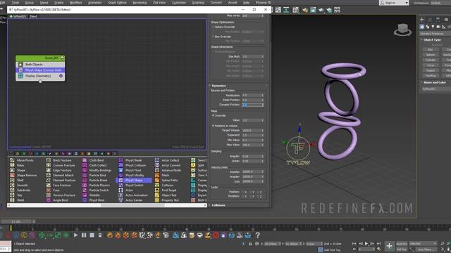Click the timeline frame slider
Screen dimensions: 451x253
[x=16, y=221]
